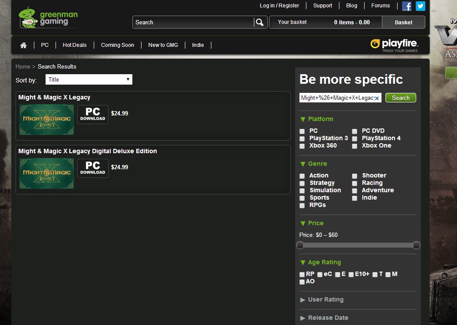Screen dimensions: 457x325
Task: Click the green Search button
Action: [x=400, y=98]
